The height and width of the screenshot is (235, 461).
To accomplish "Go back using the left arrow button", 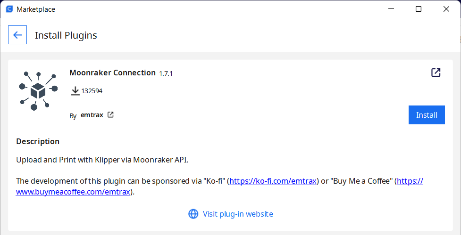I will (17, 35).
